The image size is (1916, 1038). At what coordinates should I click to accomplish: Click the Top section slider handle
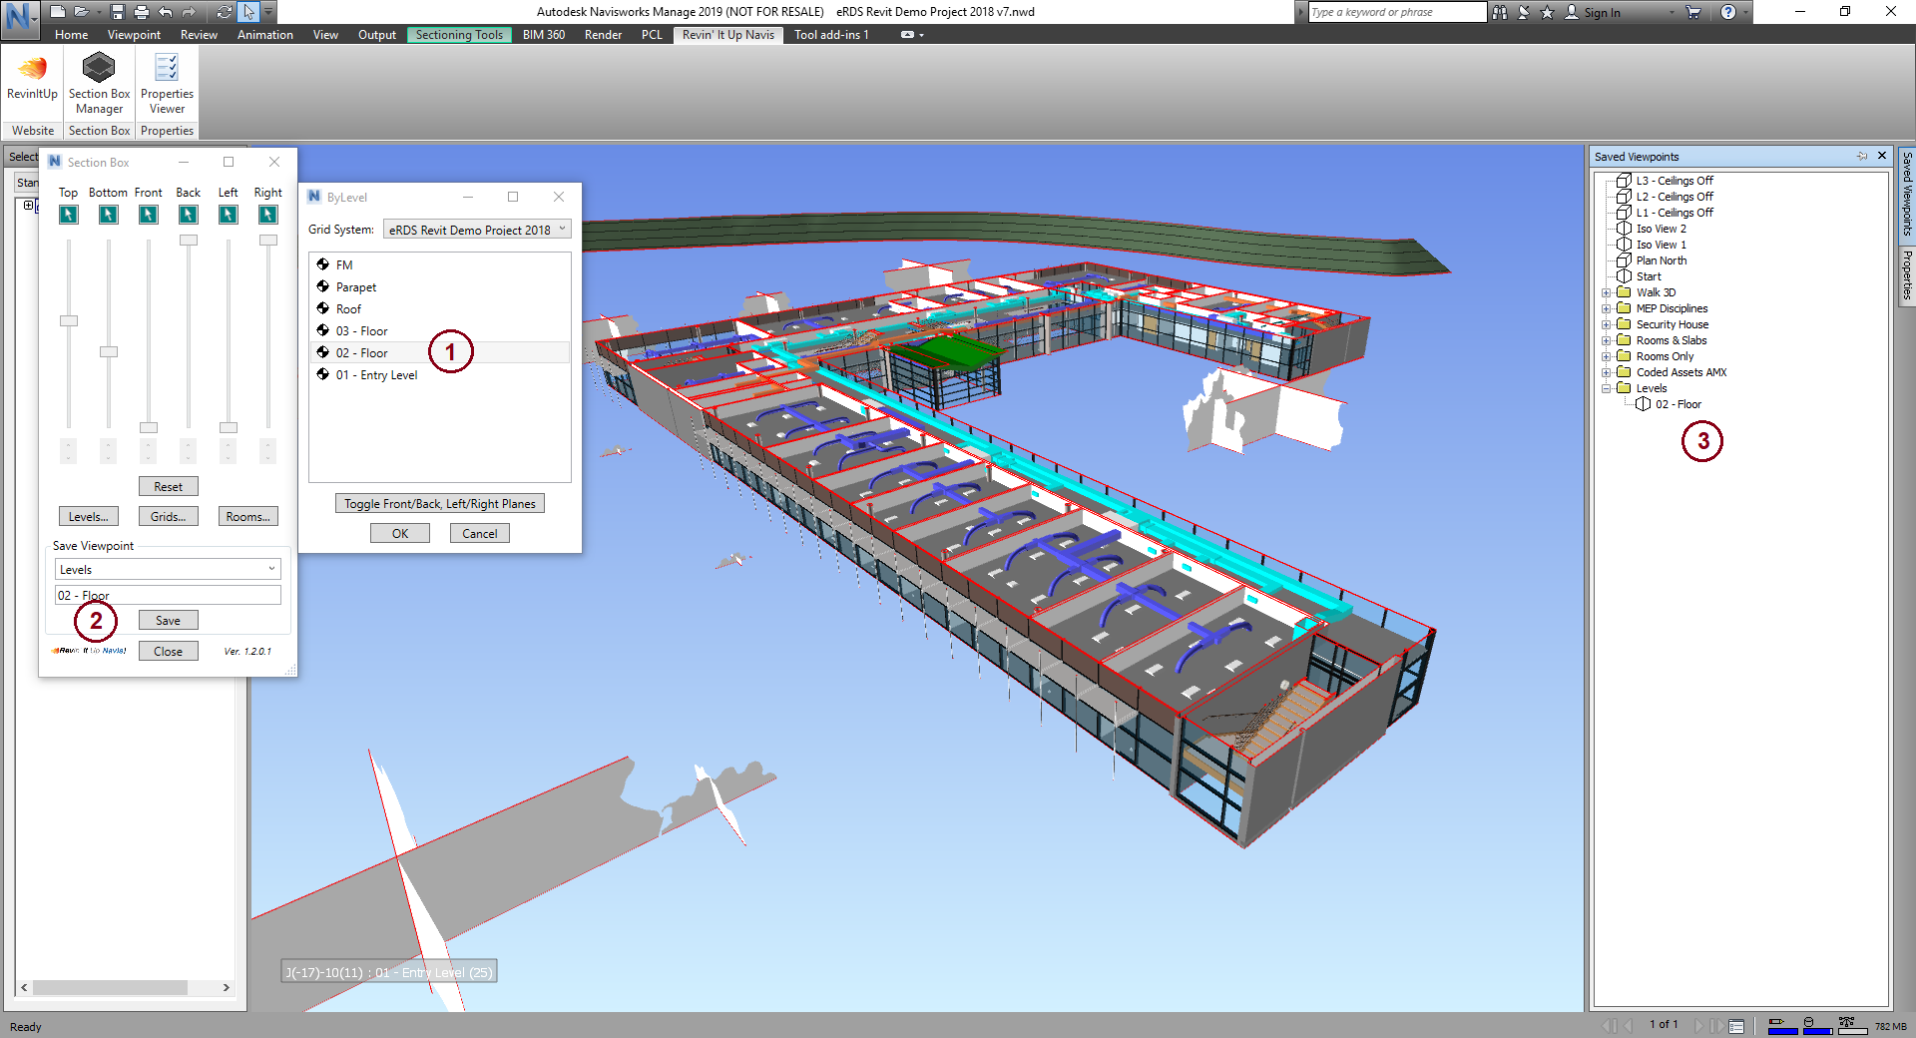click(68, 320)
